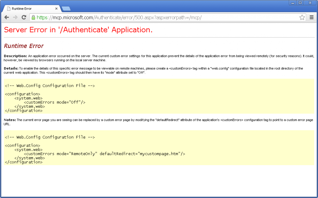Minimize the Chrome window
The width and height of the screenshot is (318, 198).
point(293,3)
